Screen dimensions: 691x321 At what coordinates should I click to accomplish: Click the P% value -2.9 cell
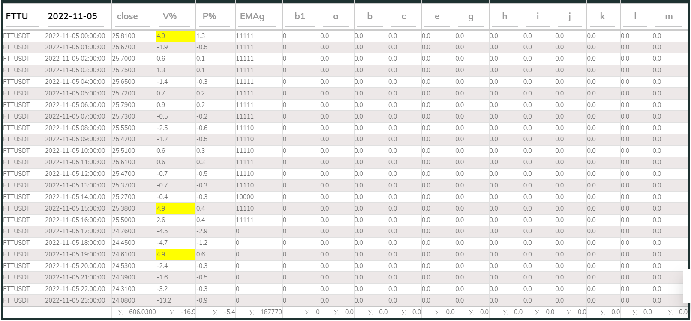tap(202, 231)
